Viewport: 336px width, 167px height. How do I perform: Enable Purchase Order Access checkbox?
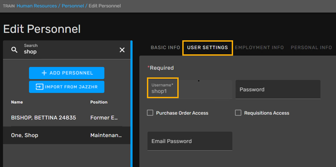[150, 113]
